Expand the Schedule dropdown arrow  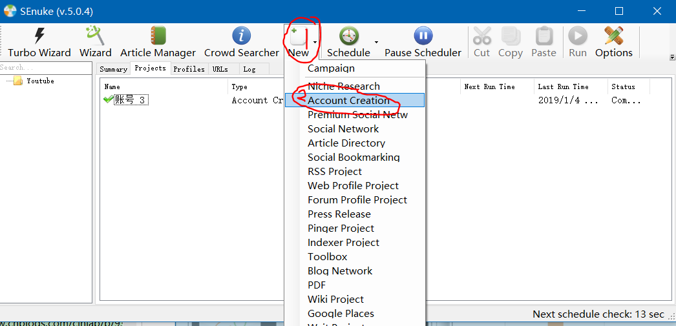376,42
